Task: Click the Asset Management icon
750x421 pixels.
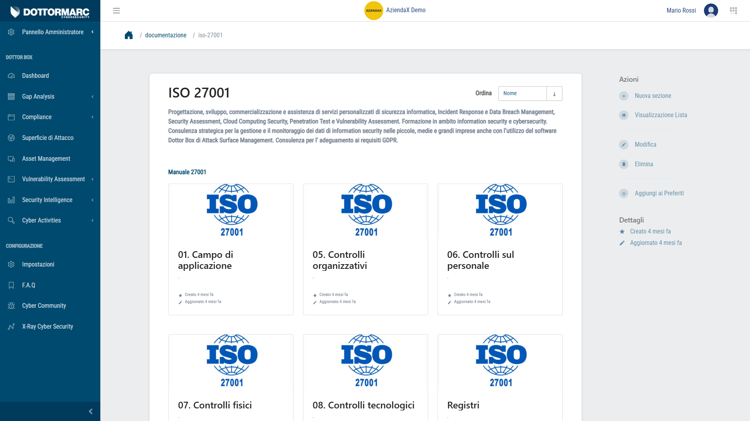Action: coord(11,159)
